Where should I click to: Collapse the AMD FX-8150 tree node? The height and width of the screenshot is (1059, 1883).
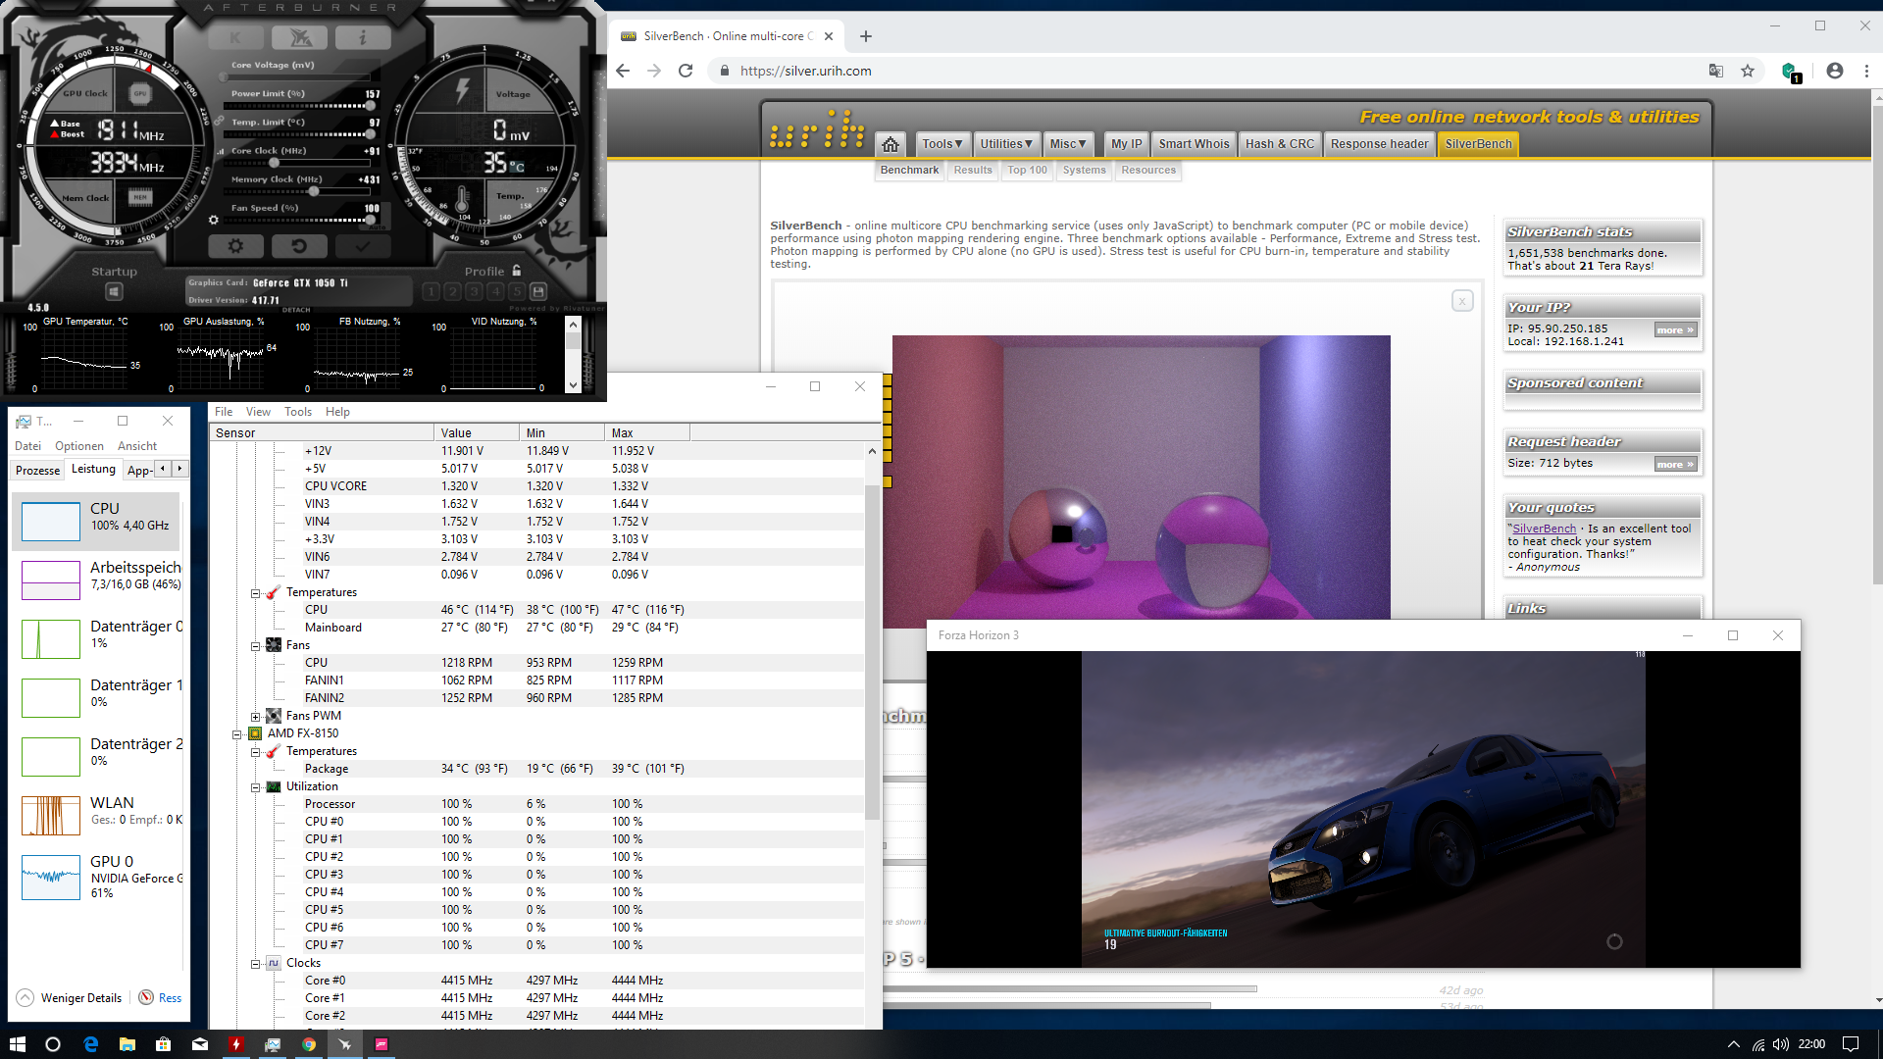(236, 734)
